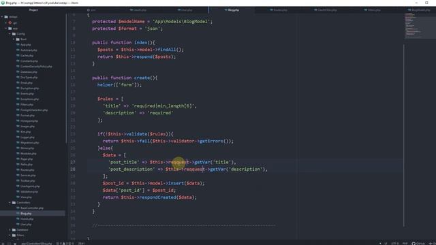This screenshot has width=436, height=245.
Task: Click the file icon beside Database.php
Action: click(18, 72)
